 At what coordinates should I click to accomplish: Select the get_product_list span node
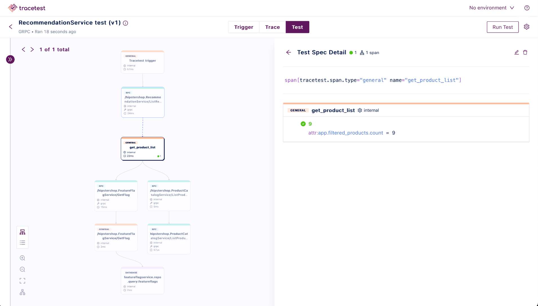[142, 149]
